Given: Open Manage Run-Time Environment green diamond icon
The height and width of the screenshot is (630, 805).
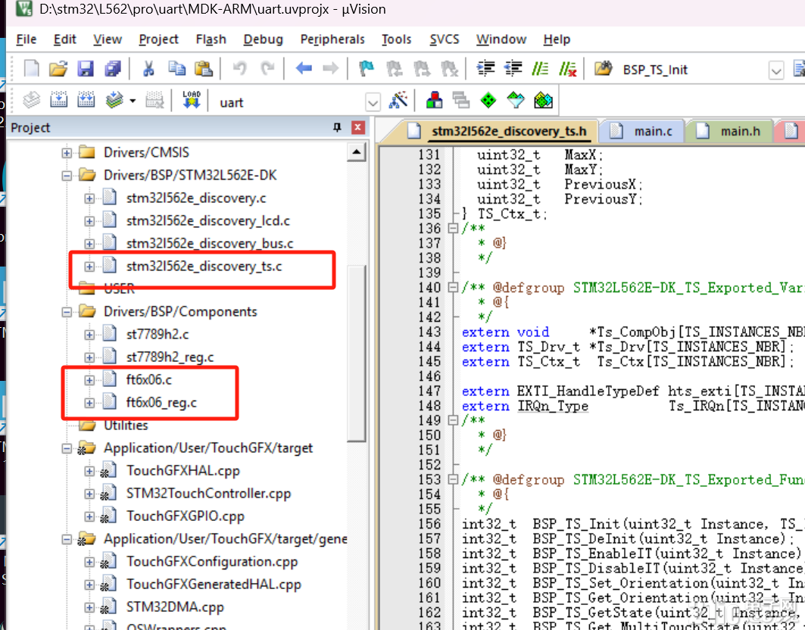Looking at the screenshot, I should point(488,100).
